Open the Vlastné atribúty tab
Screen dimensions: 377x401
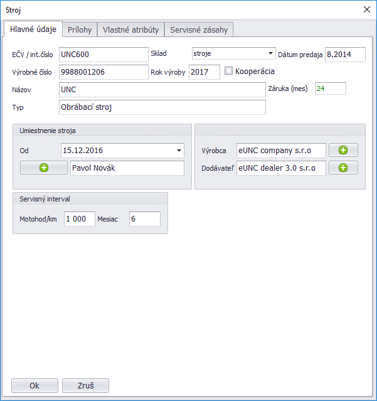130,29
